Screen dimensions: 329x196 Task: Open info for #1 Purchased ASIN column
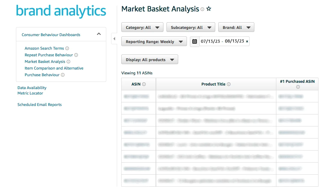tap(297, 87)
